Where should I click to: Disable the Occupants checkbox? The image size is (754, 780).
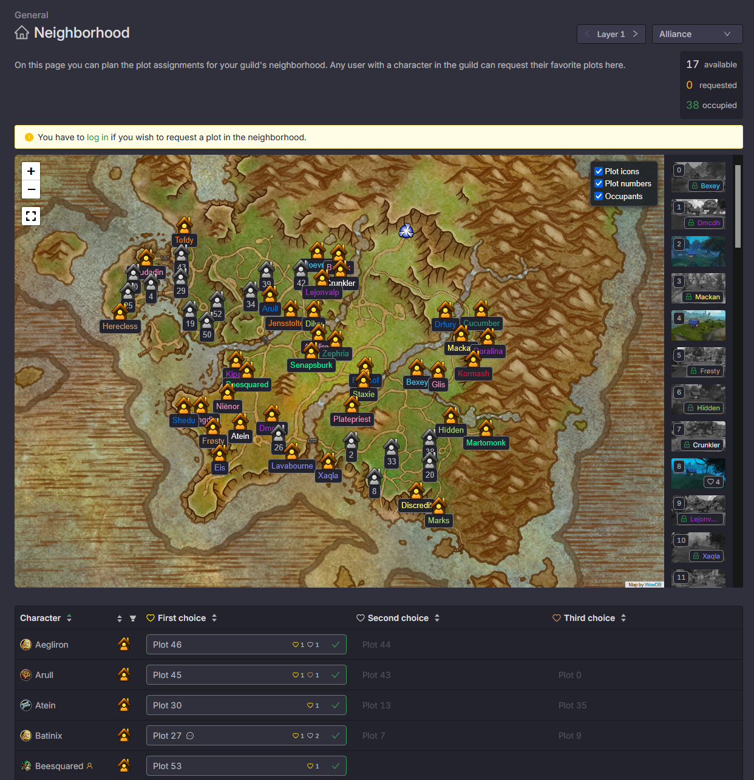[599, 196]
